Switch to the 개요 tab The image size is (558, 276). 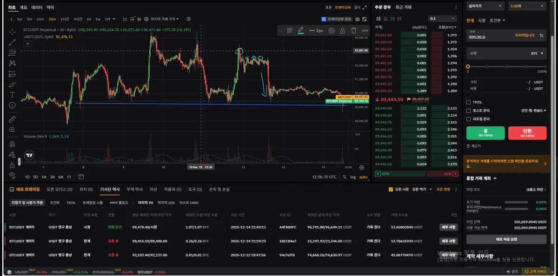23,7
